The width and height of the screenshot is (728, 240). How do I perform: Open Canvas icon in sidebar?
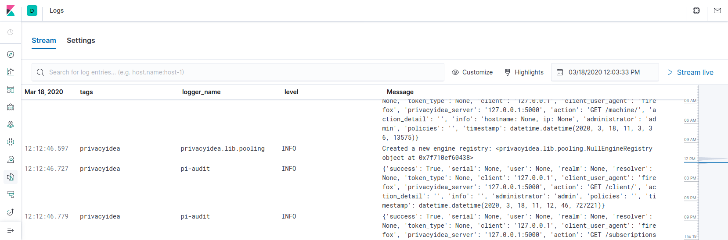[x=11, y=107]
